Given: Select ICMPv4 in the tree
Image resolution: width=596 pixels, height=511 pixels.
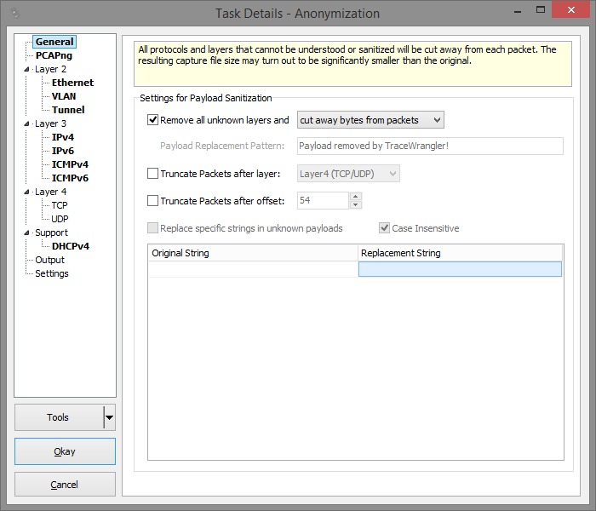Looking at the screenshot, I should point(70,164).
